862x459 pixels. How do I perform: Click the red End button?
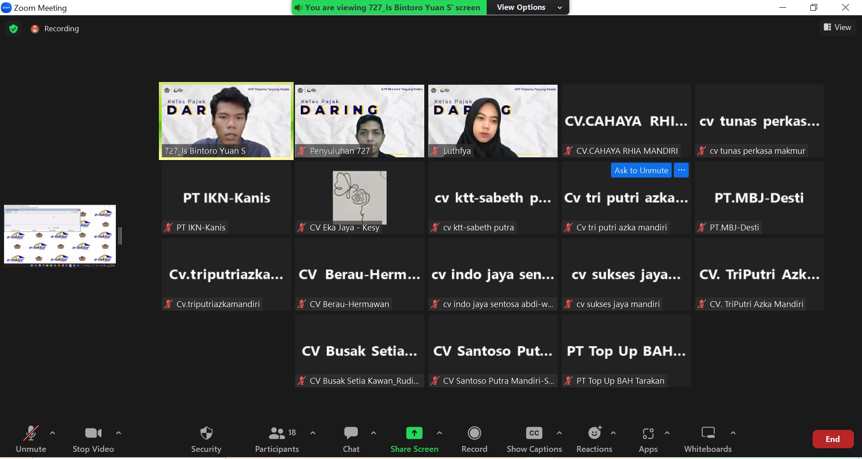(832, 439)
